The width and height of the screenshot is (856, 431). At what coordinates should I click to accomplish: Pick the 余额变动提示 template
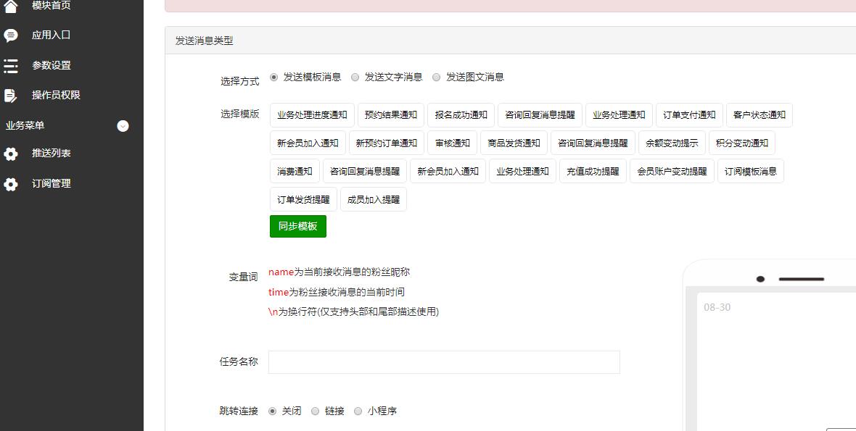coord(672,143)
